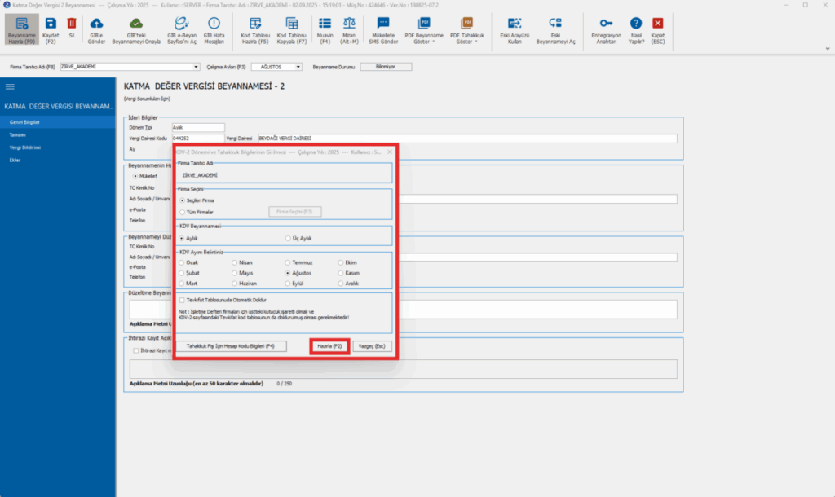Click Firma Seçimi (F3) button
This screenshot has width=835, height=497.
pos(294,212)
